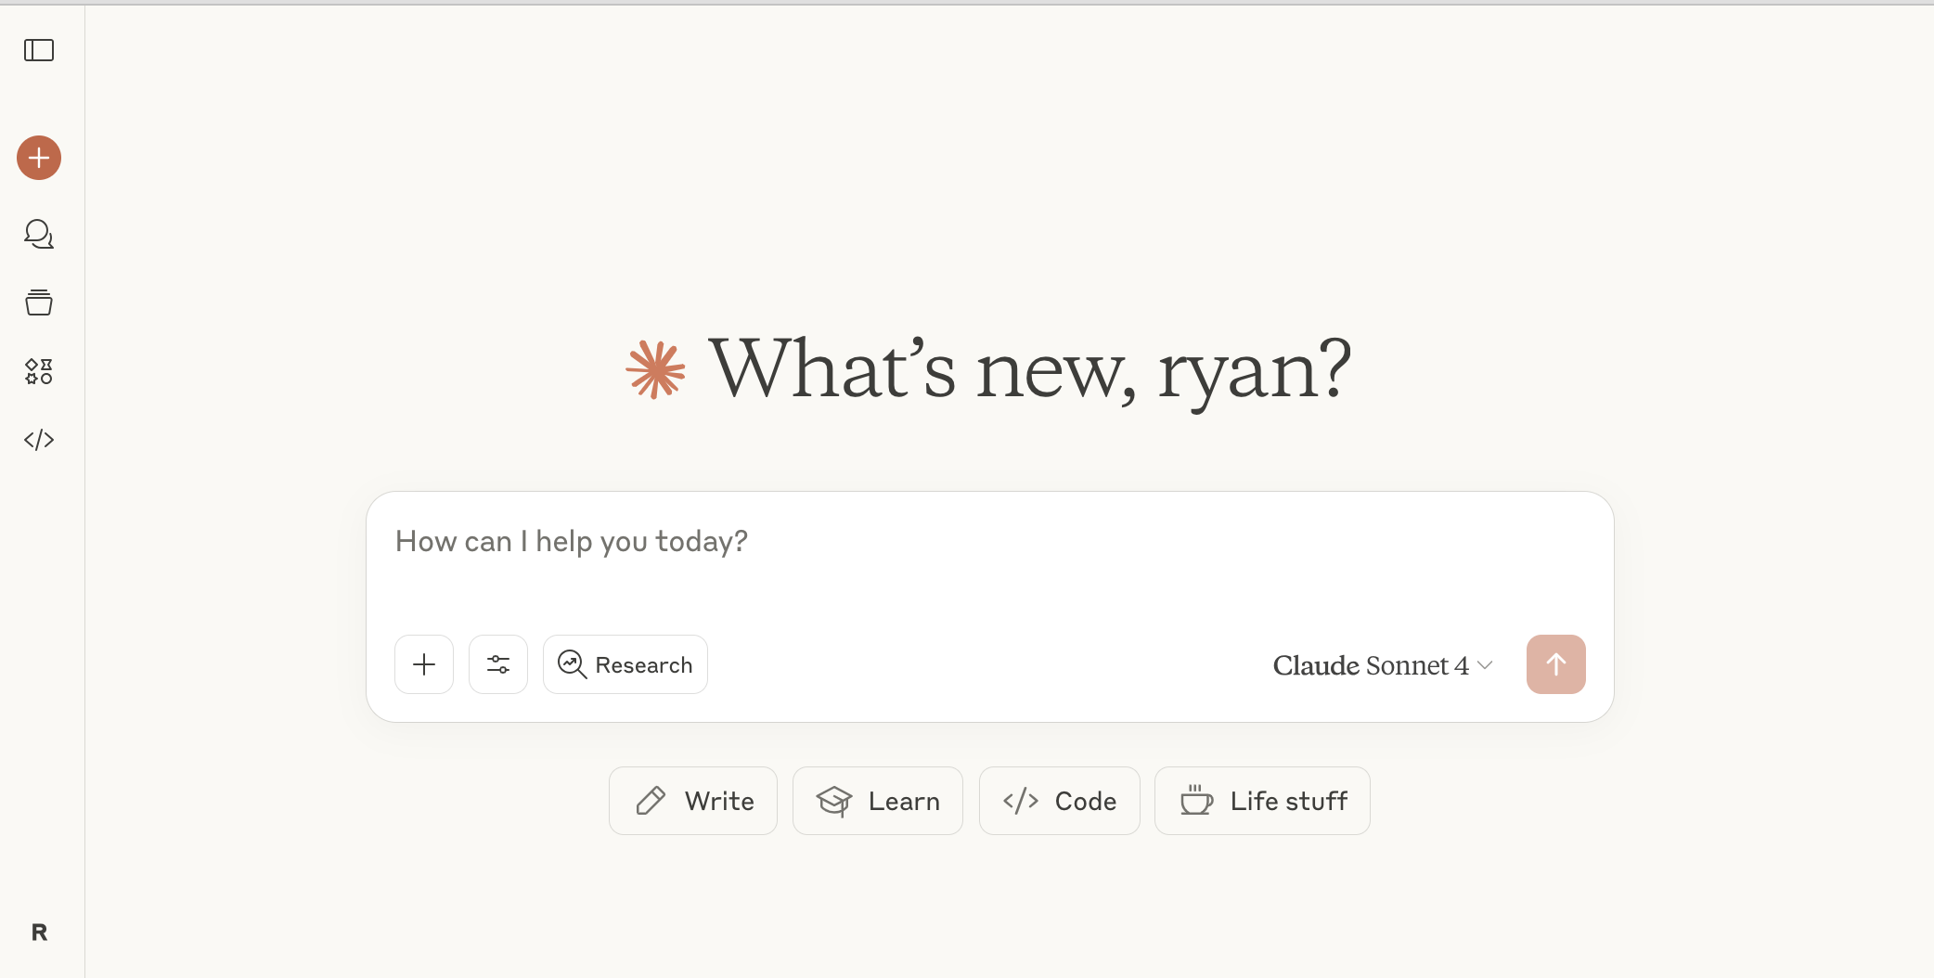Open the Claude Code icon in the sidebar
Image resolution: width=1934 pixels, height=978 pixels.
coord(39,440)
